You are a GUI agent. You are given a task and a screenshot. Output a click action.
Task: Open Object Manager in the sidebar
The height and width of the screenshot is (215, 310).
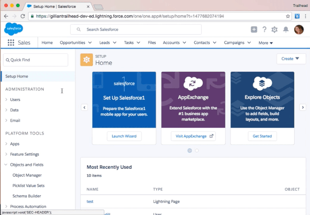point(27,175)
